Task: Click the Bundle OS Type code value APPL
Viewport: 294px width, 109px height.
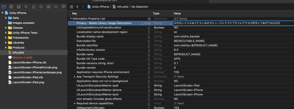Action: click(177, 59)
